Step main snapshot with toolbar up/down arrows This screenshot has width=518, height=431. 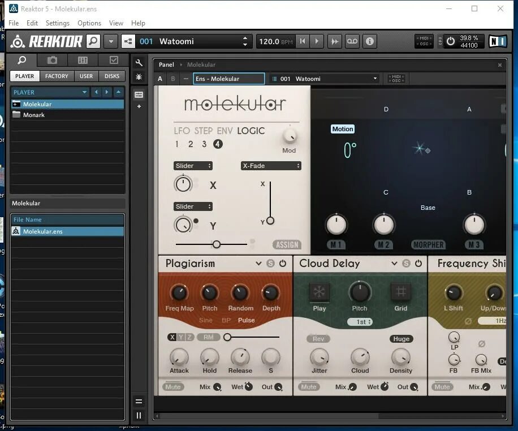click(245, 41)
